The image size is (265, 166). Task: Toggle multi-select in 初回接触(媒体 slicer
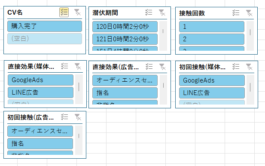236,67
